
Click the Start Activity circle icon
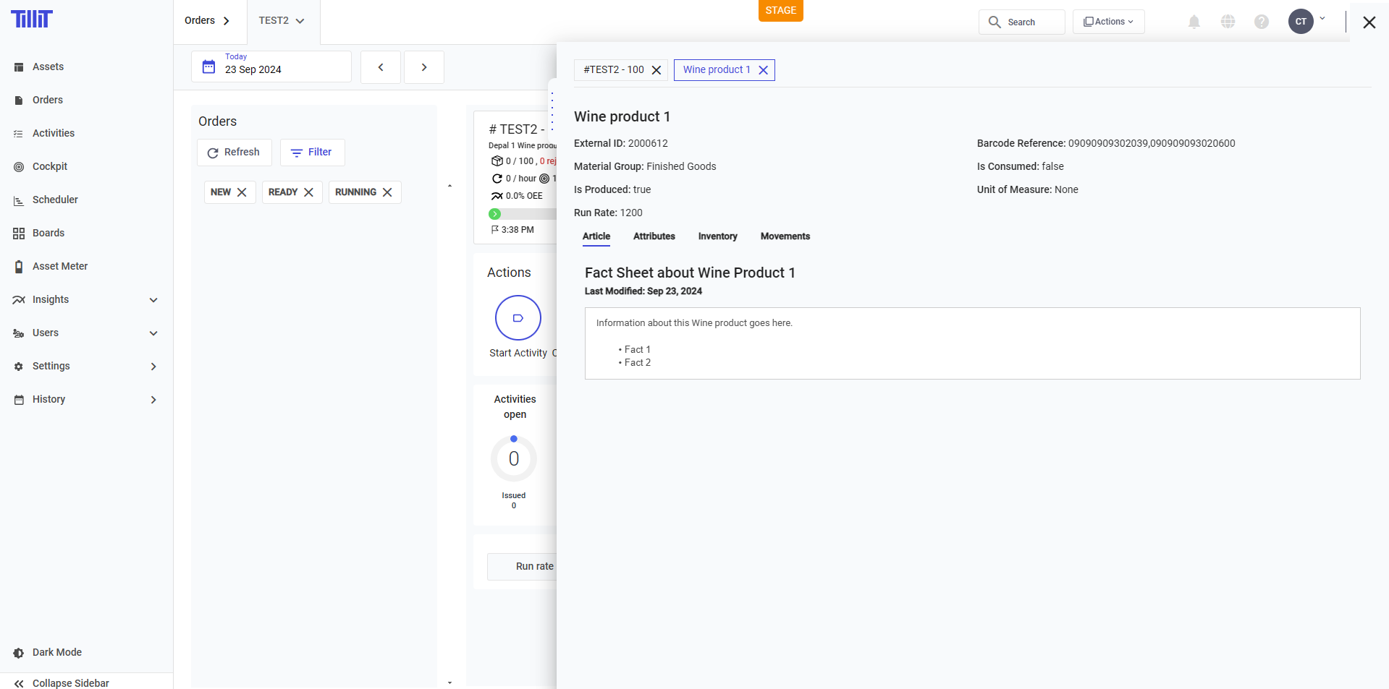pos(518,317)
